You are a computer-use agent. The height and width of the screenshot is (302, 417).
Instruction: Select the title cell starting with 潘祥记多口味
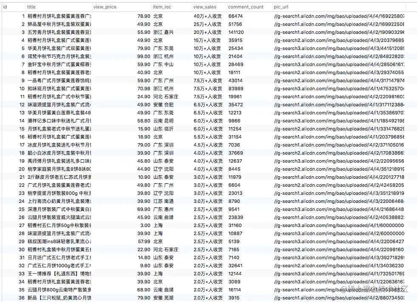pos(59,121)
